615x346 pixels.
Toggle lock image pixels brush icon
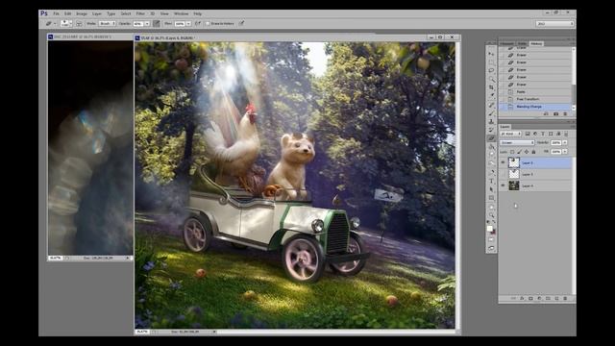point(519,152)
